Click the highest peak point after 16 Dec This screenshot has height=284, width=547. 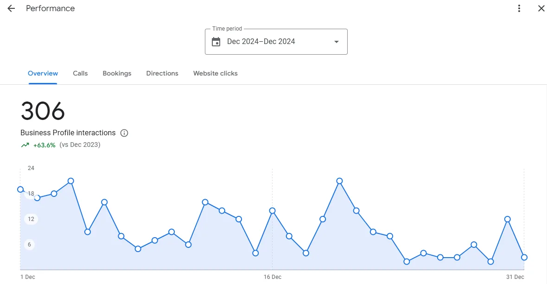pyautogui.click(x=339, y=181)
